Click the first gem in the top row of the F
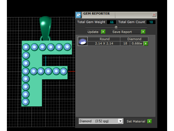The width and height of the screenshot is (174, 131). pos(26,47)
